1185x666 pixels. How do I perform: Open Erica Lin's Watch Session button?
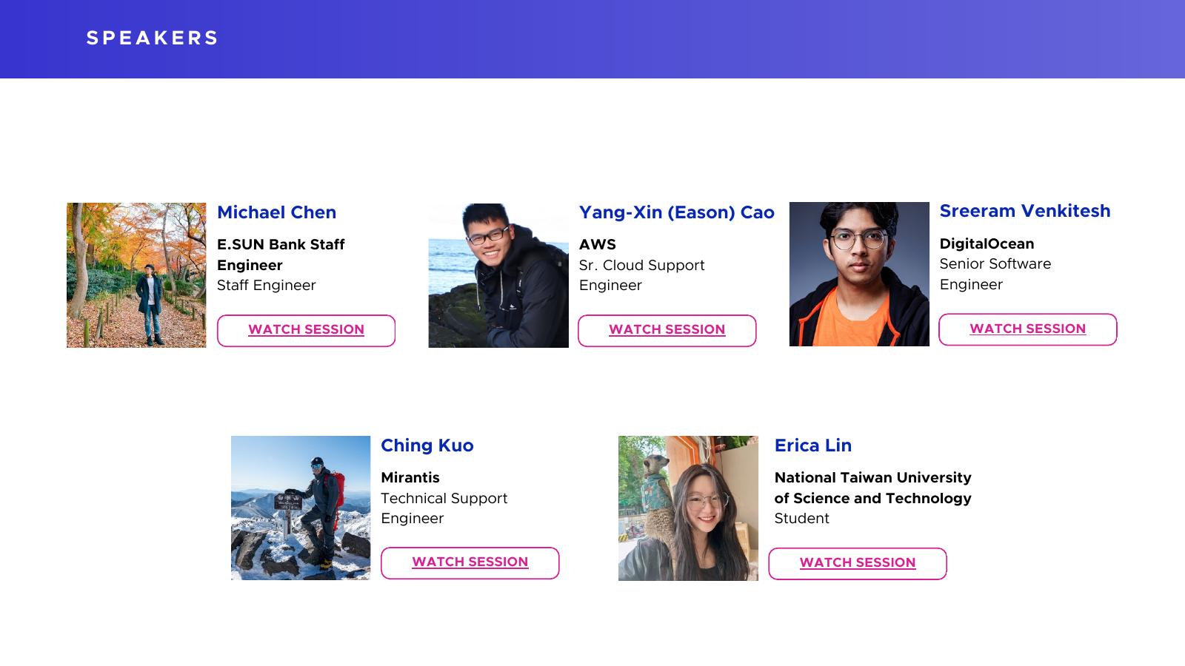[857, 563]
